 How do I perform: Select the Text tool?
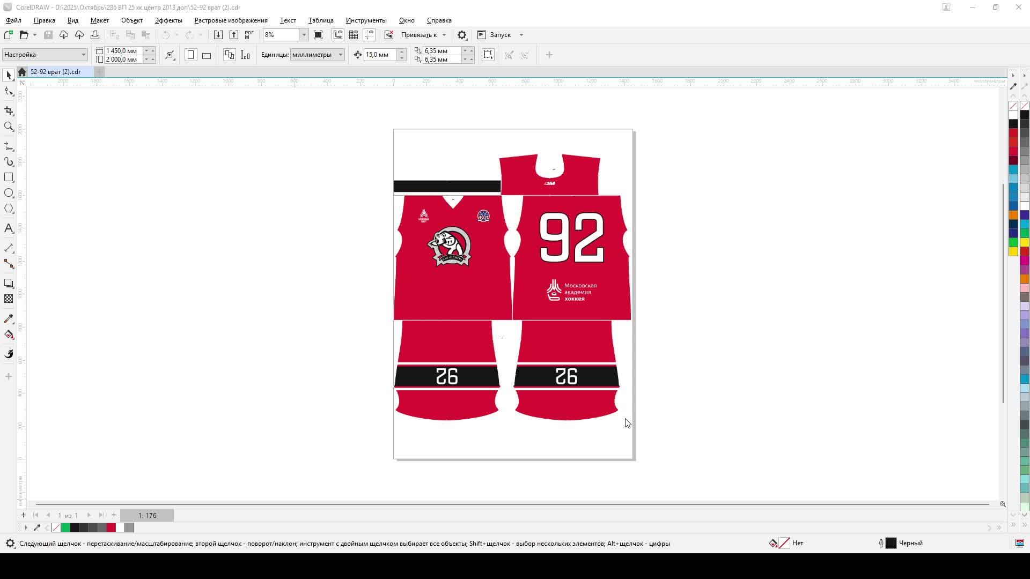pyautogui.click(x=9, y=228)
